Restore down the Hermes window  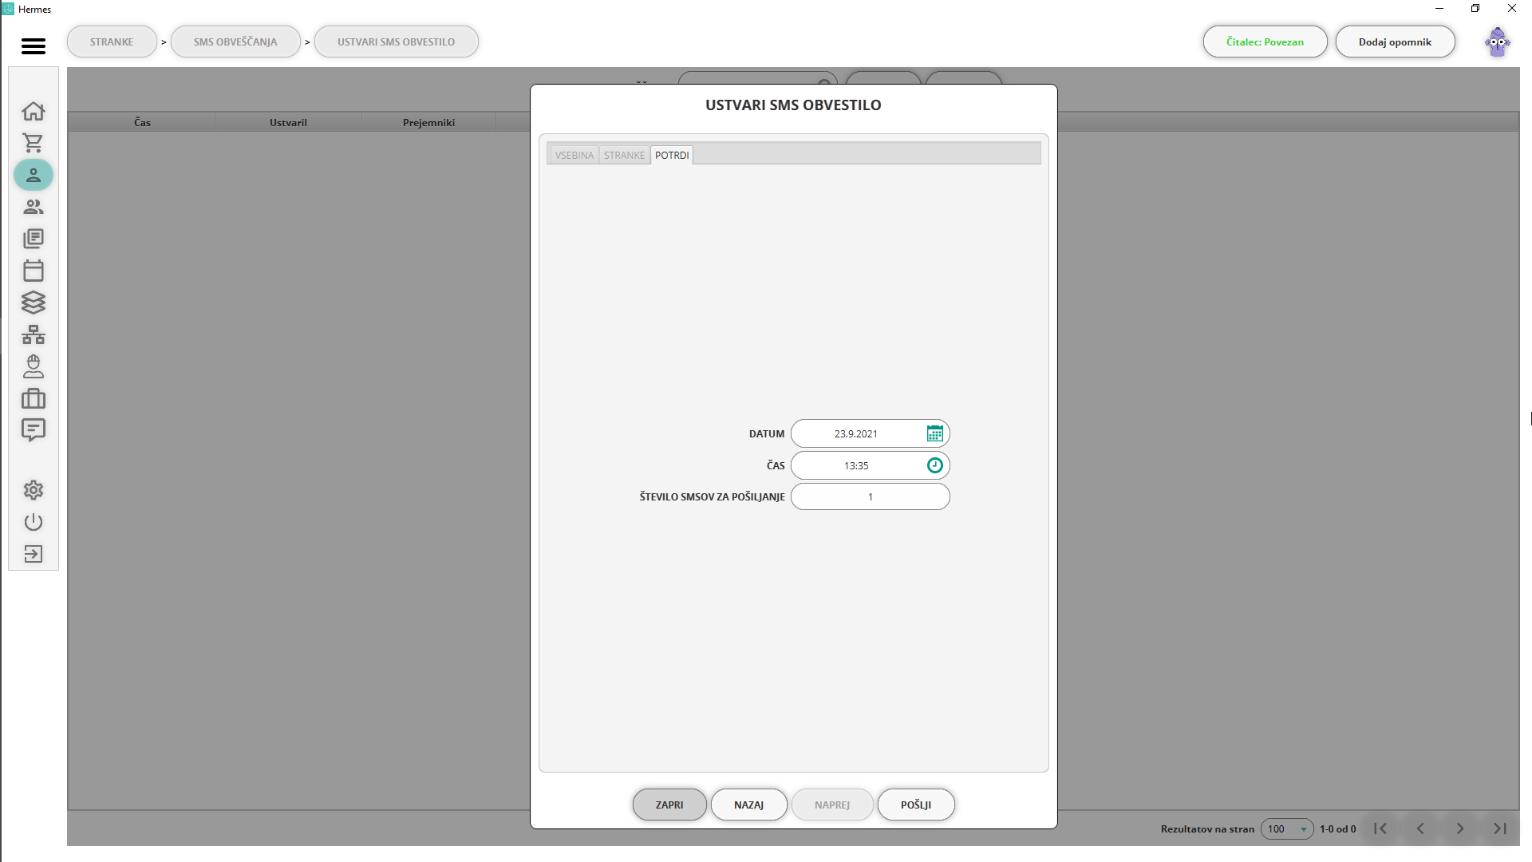(x=1475, y=9)
